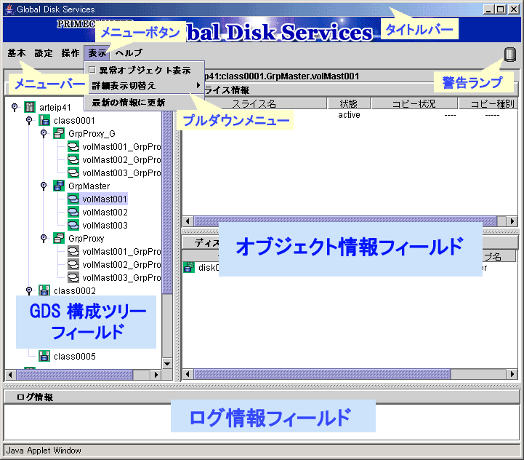This screenshot has height=460, width=524.
Task: Click the volMast002_GrpPro volume icon under GrpProxy_G
Action: point(73,159)
